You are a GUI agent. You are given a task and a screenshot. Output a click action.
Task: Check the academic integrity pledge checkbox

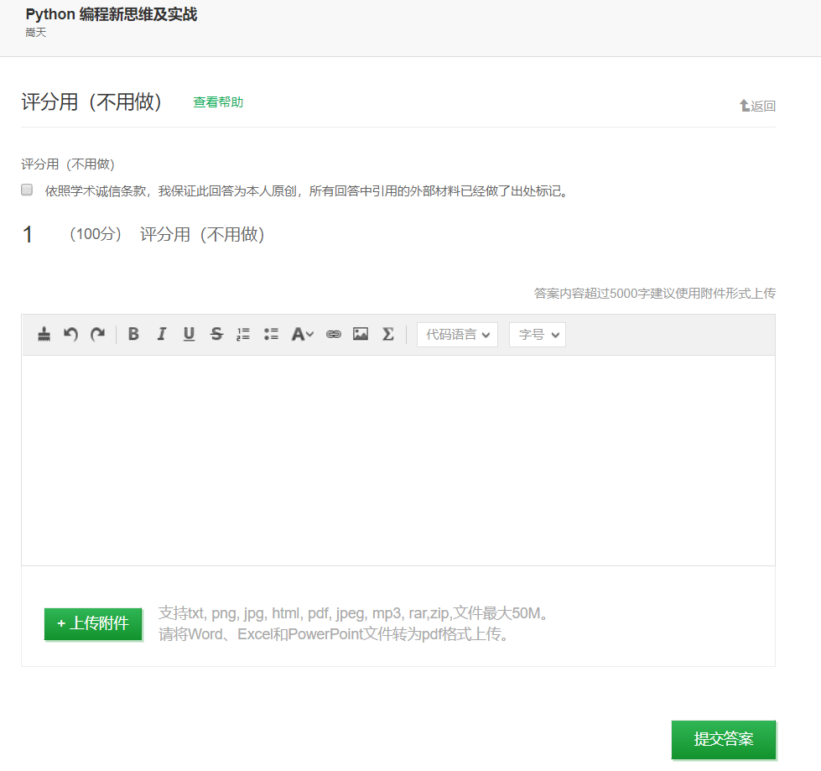[x=27, y=190]
